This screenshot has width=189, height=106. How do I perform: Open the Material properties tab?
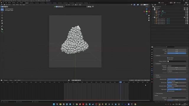coord(152,79)
